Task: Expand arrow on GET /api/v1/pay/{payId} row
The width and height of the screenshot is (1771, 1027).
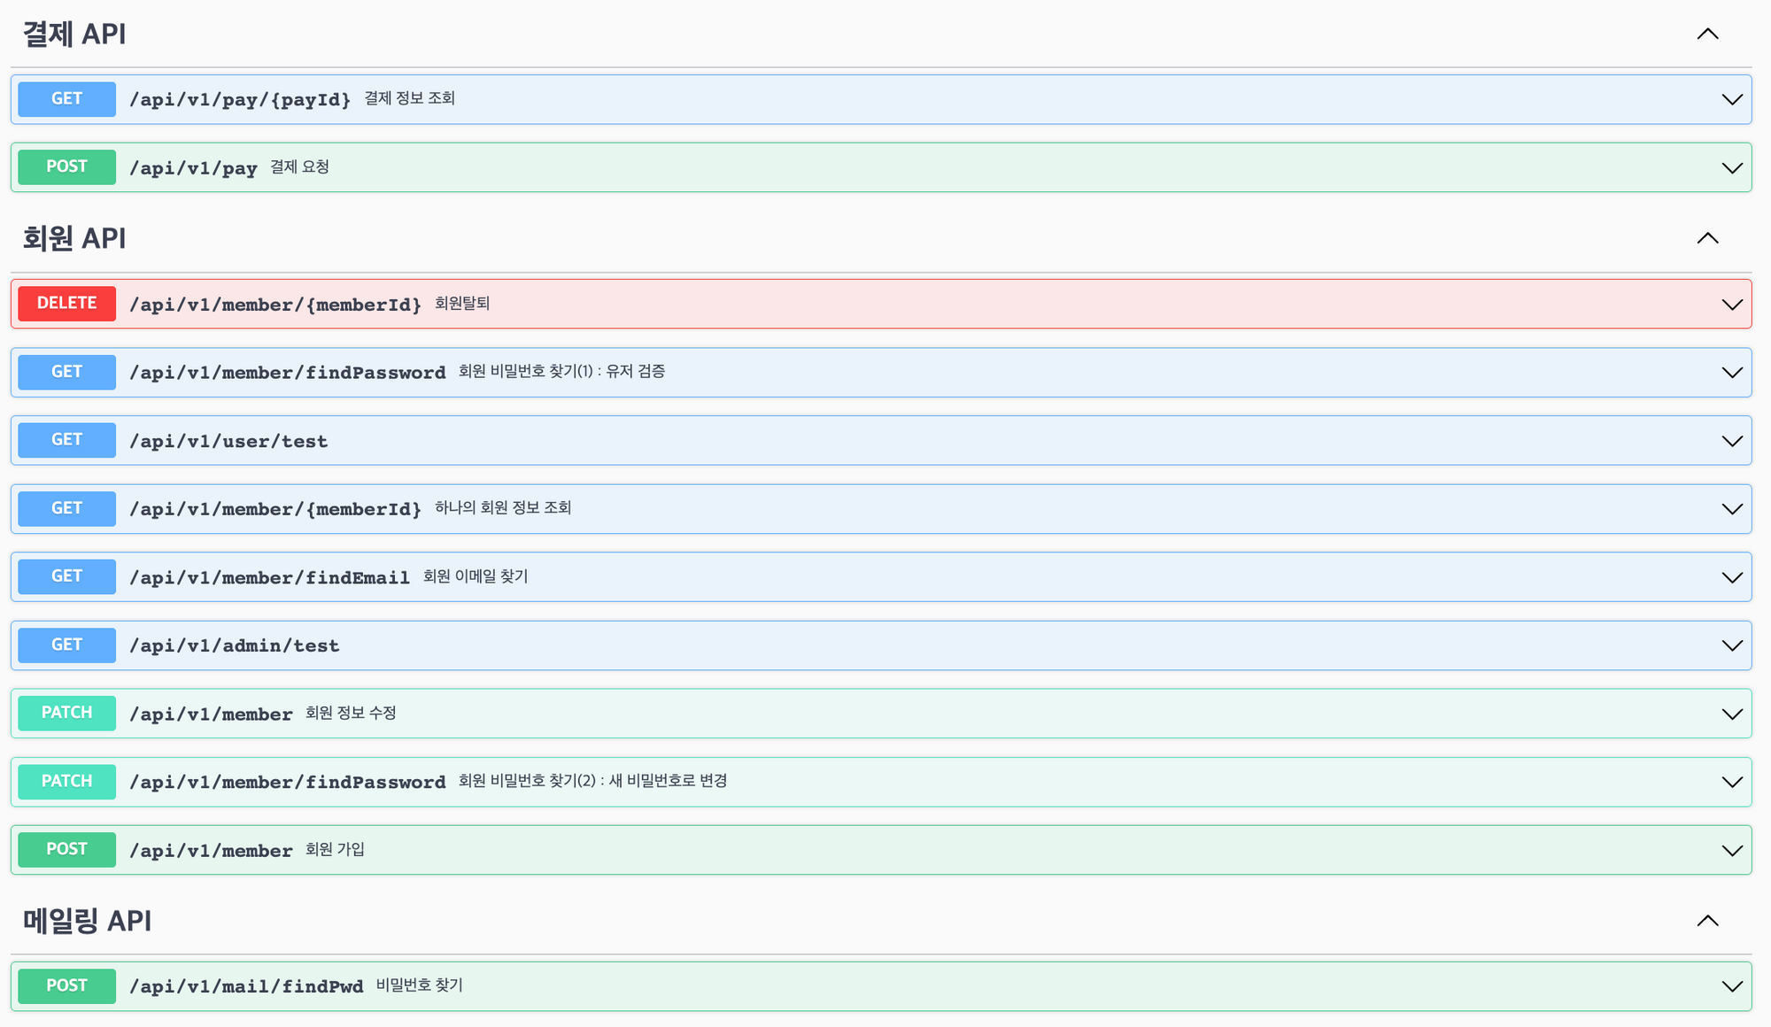Action: click(1731, 99)
